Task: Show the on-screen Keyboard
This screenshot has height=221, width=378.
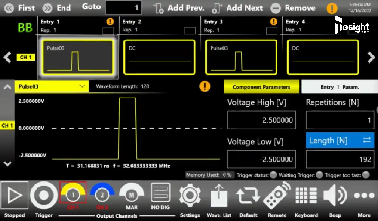Action: pos(306,196)
